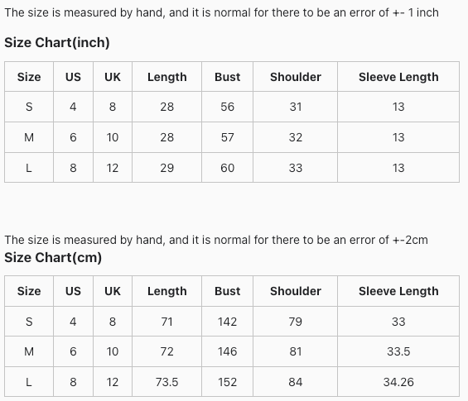Select Sleeve Length value 34.26
Image resolution: width=468 pixels, height=401 pixels.
[398, 382]
